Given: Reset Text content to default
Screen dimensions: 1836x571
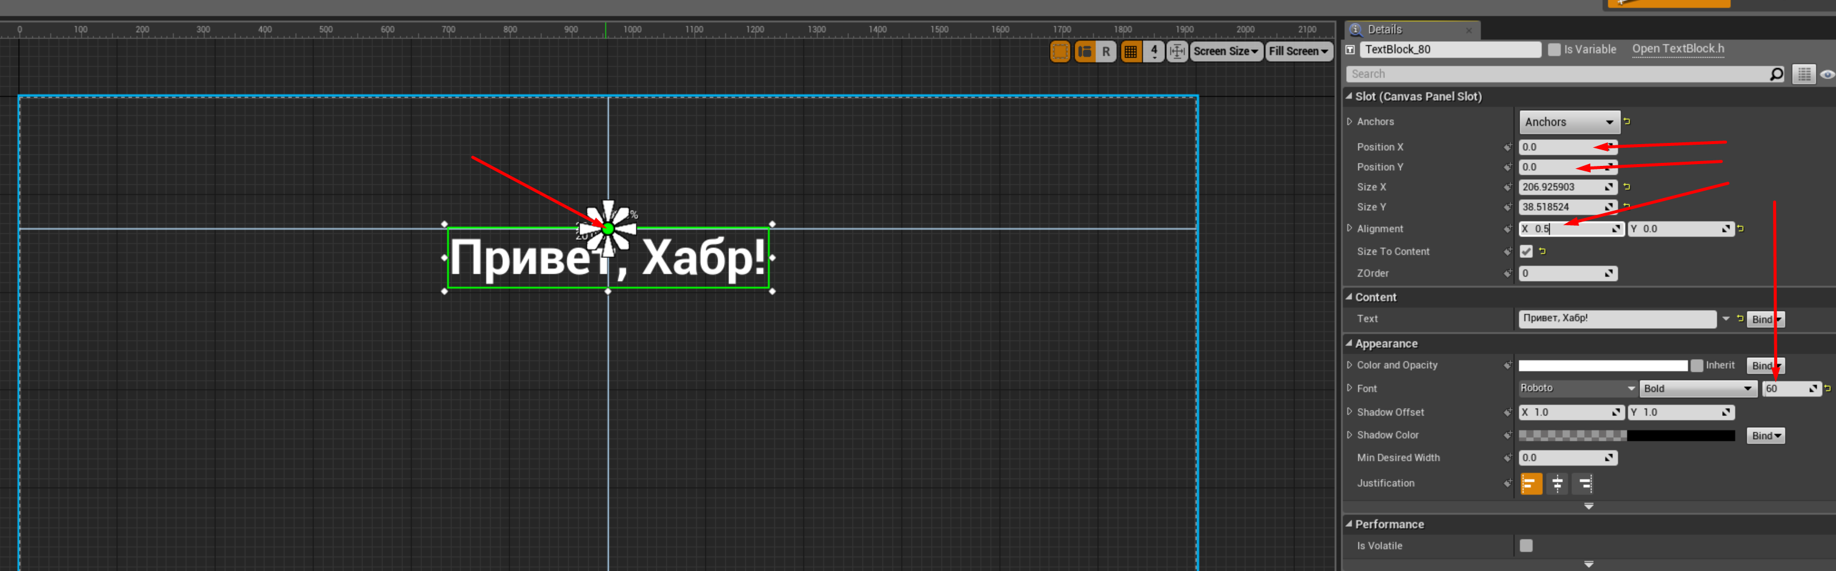Looking at the screenshot, I should tap(1740, 319).
